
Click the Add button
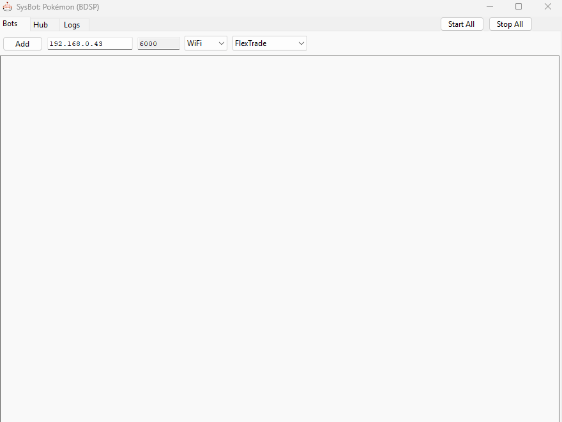[x=22, y=43]
